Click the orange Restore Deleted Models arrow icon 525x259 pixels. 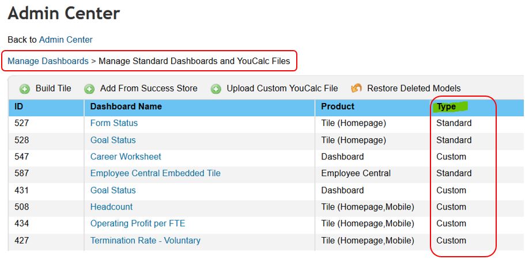tap(356, 88)
